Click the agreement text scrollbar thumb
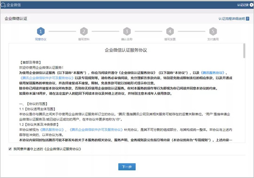 point(244,51)
